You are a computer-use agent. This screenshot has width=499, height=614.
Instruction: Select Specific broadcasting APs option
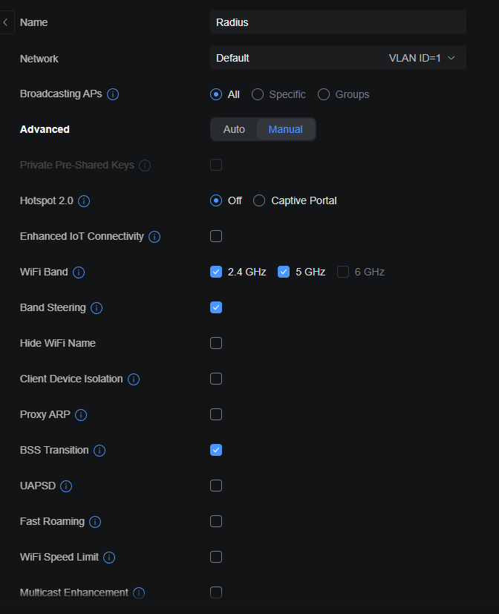click(258, 94)
